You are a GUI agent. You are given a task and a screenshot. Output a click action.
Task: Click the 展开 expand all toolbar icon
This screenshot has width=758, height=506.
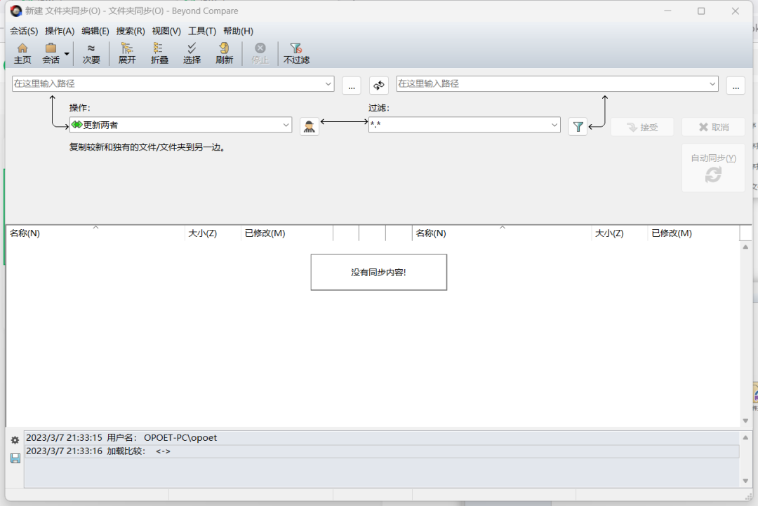coord(126,53)
